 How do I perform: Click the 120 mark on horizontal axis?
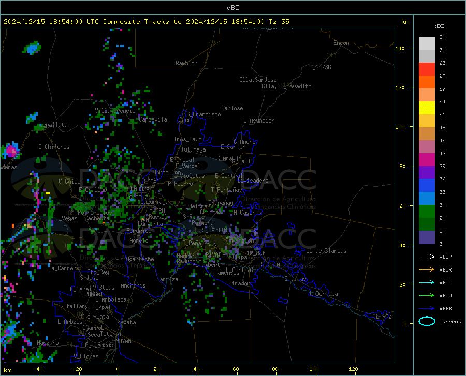point(353,369)
